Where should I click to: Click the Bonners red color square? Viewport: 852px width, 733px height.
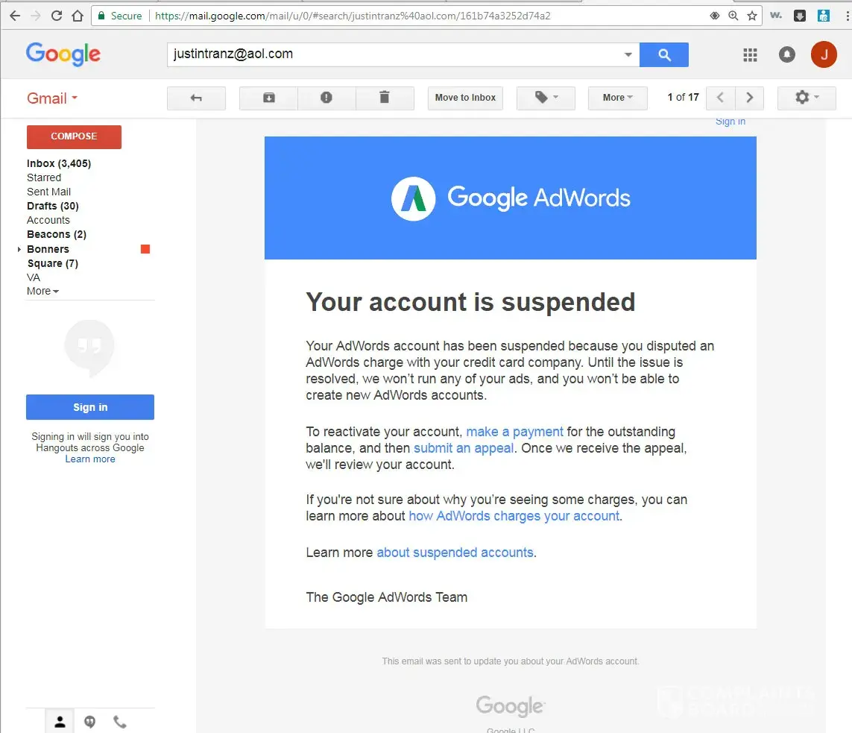pyautogui.click(x=145, y=249)
